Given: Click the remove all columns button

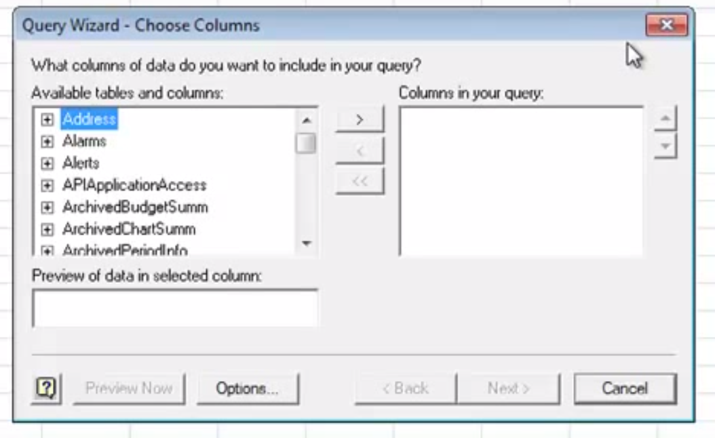Looking at the screenshot, I should 360,181.
